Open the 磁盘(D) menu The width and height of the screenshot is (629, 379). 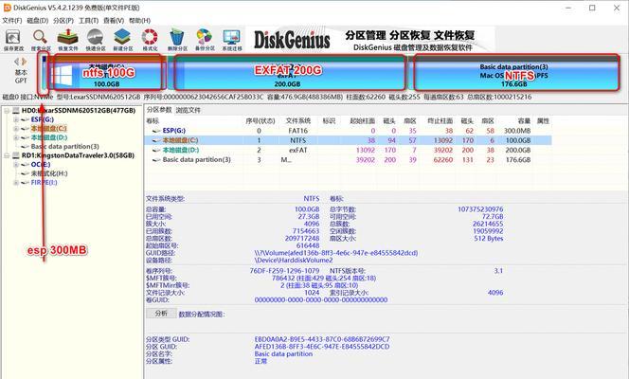tap(37, 21)
